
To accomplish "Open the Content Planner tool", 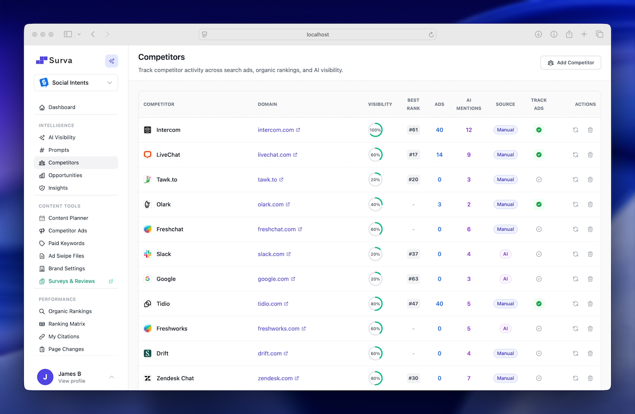I will coord(67,218).
